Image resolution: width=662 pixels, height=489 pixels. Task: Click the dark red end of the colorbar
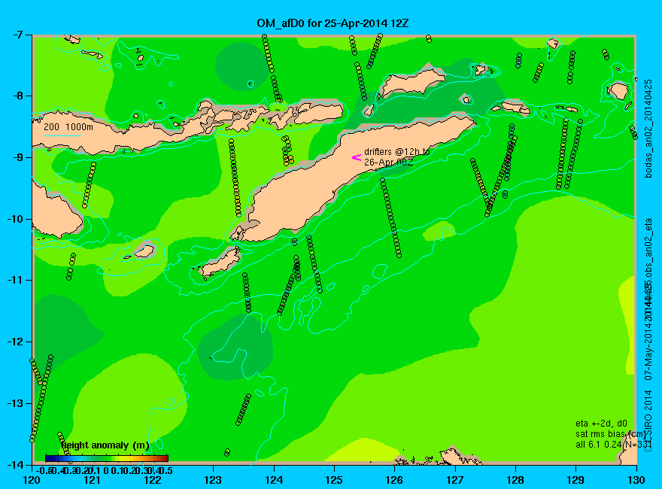pos(165,458)
